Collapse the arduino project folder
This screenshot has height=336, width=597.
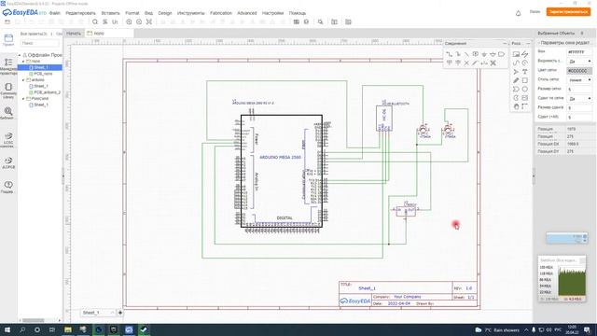tap(23, 80)
